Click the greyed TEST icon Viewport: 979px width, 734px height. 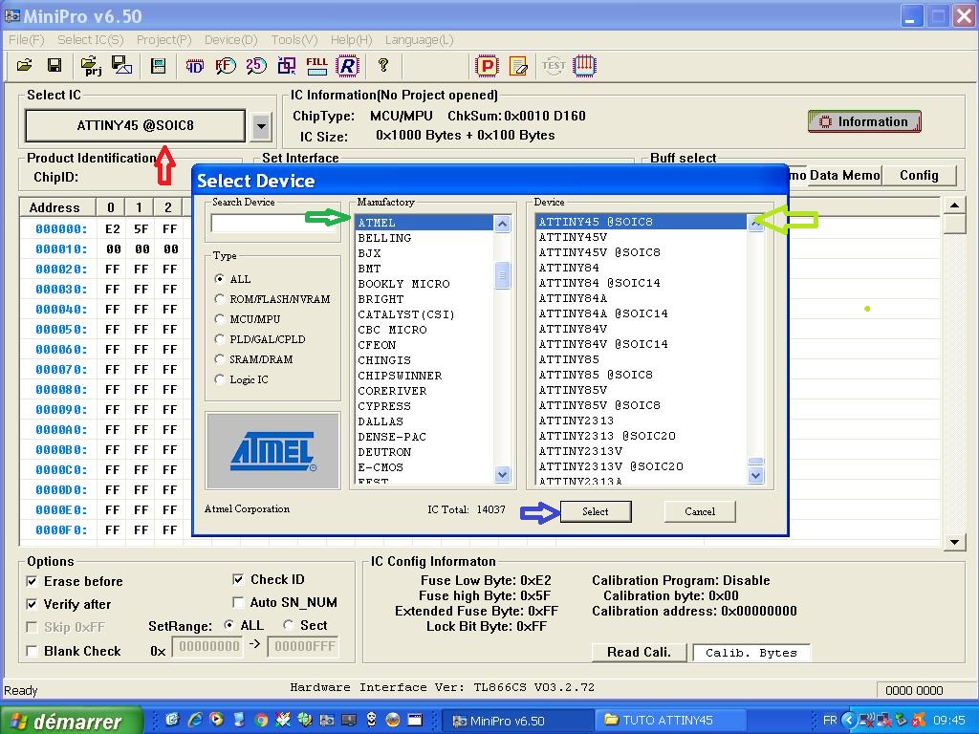tap(554, 65)
